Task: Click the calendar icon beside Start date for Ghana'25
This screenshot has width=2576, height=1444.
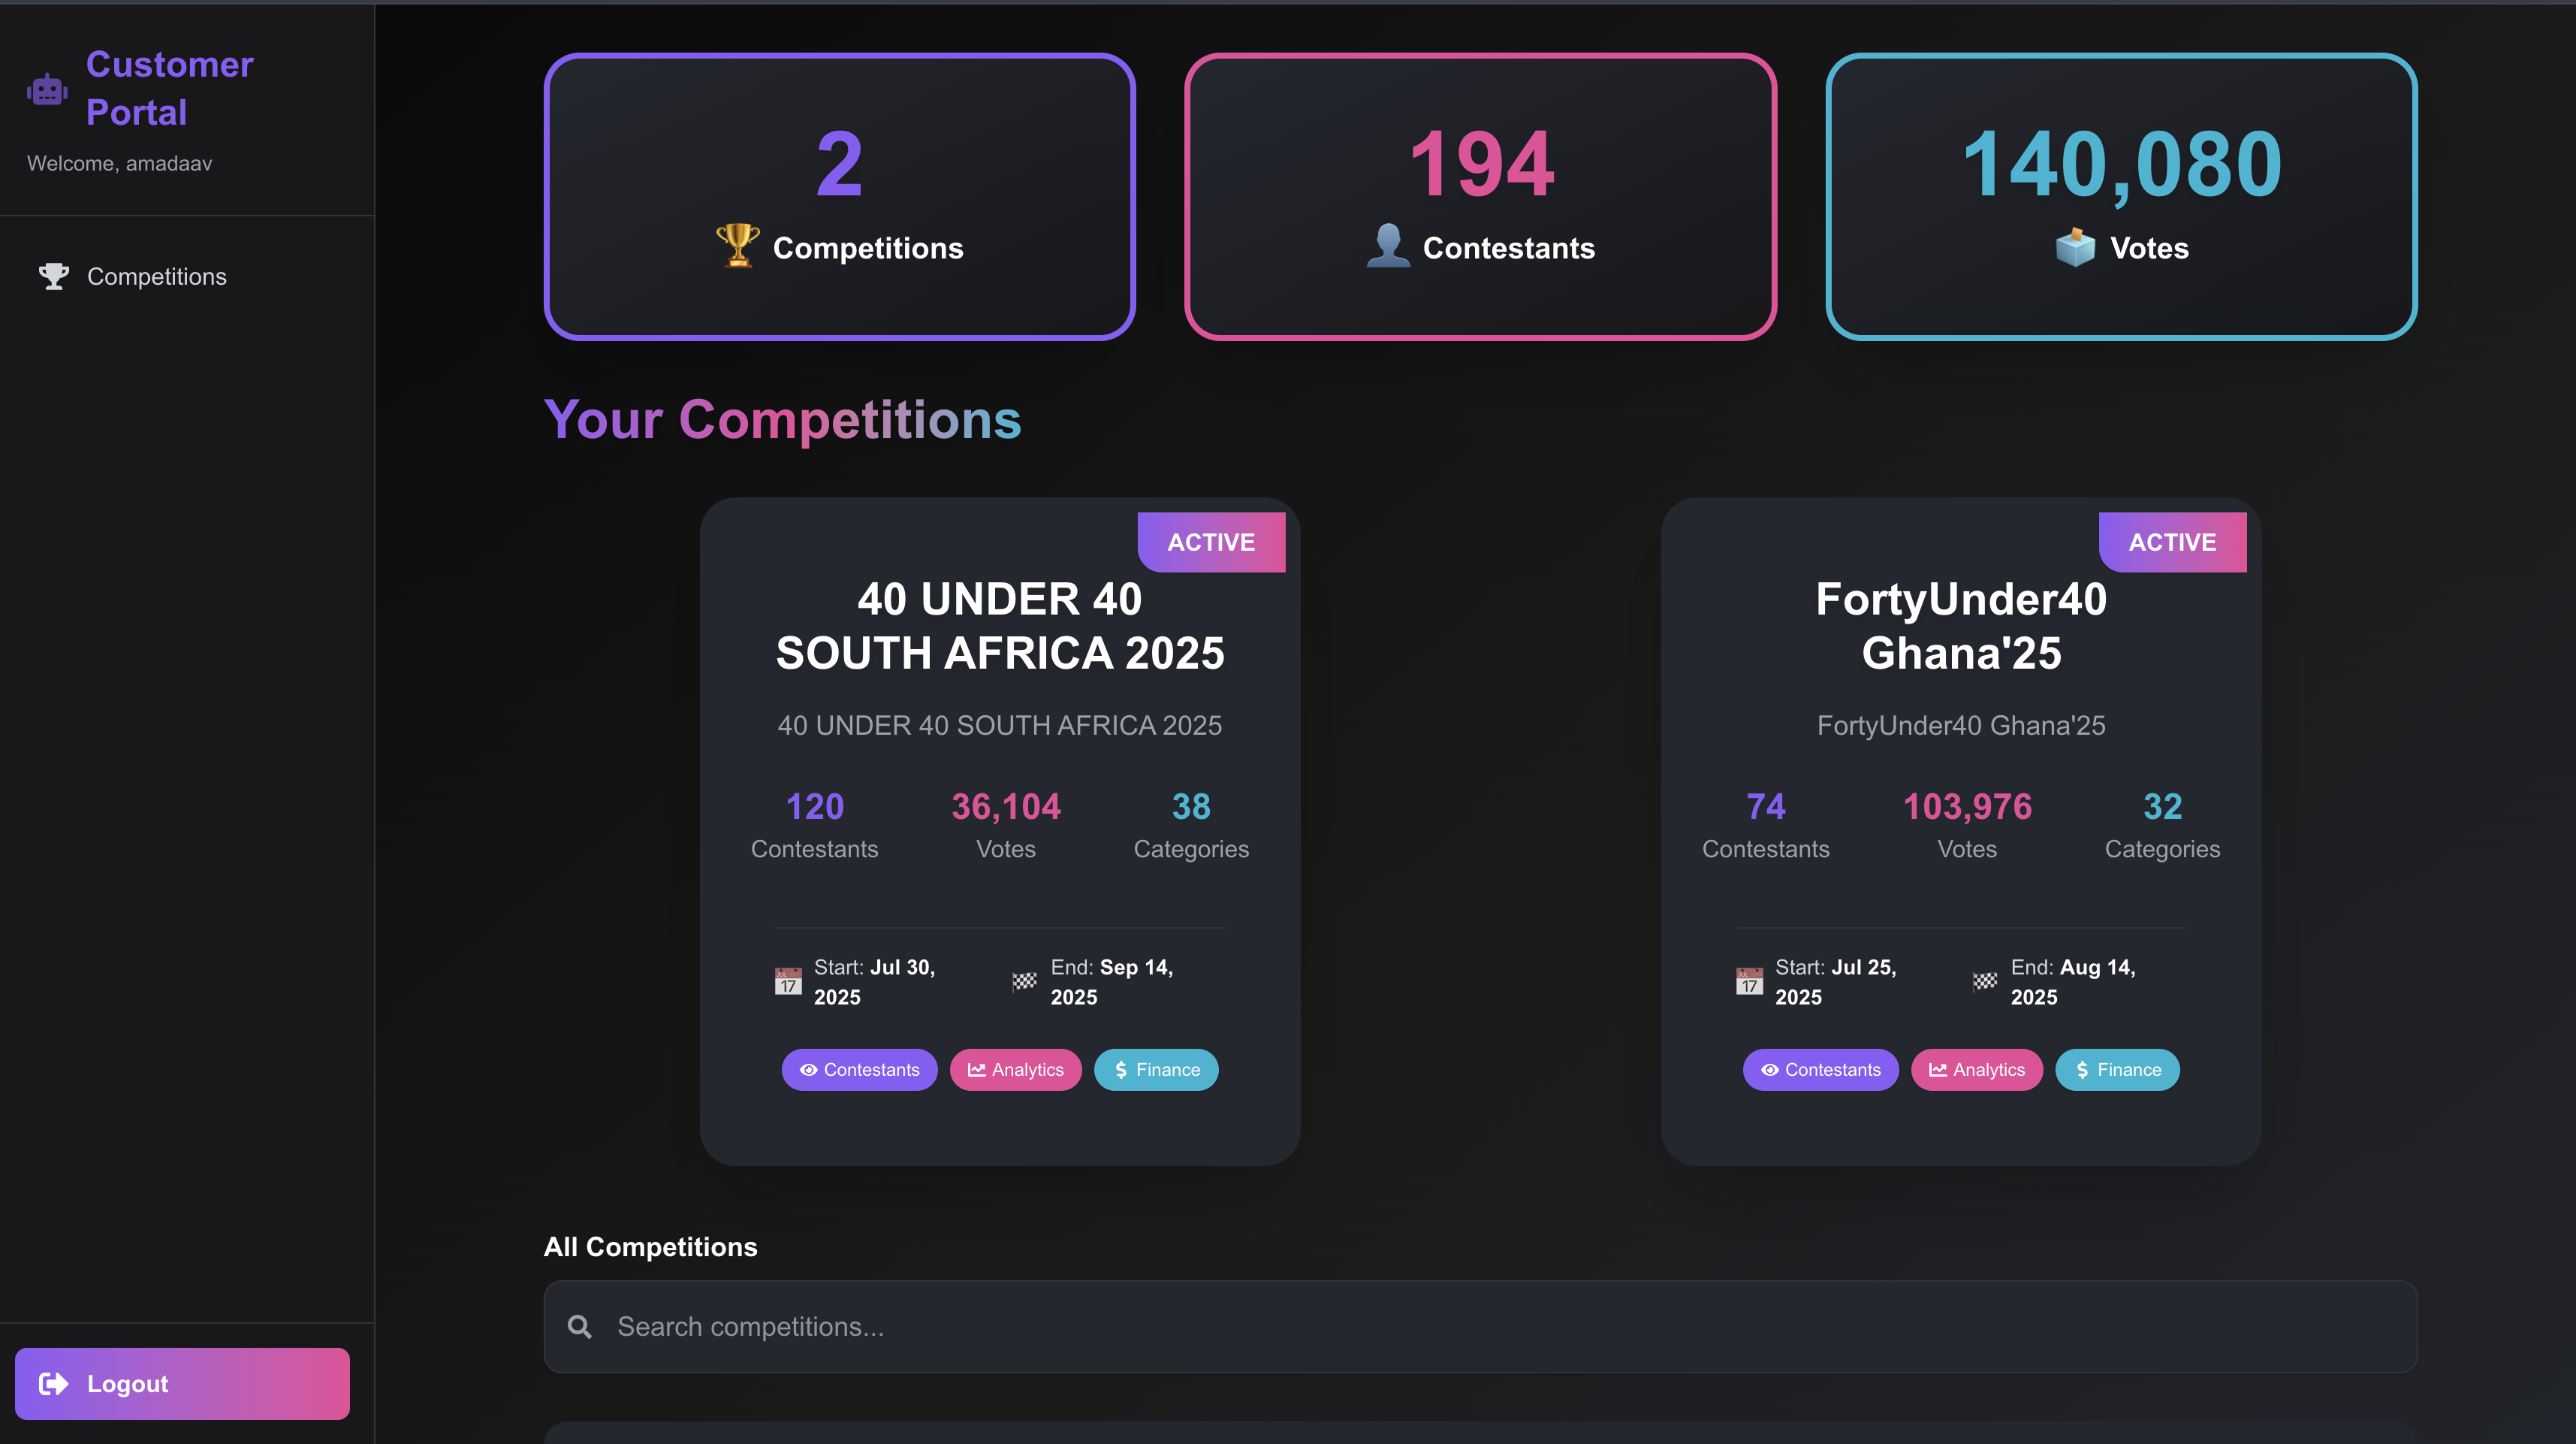Action: [1749, 982]
